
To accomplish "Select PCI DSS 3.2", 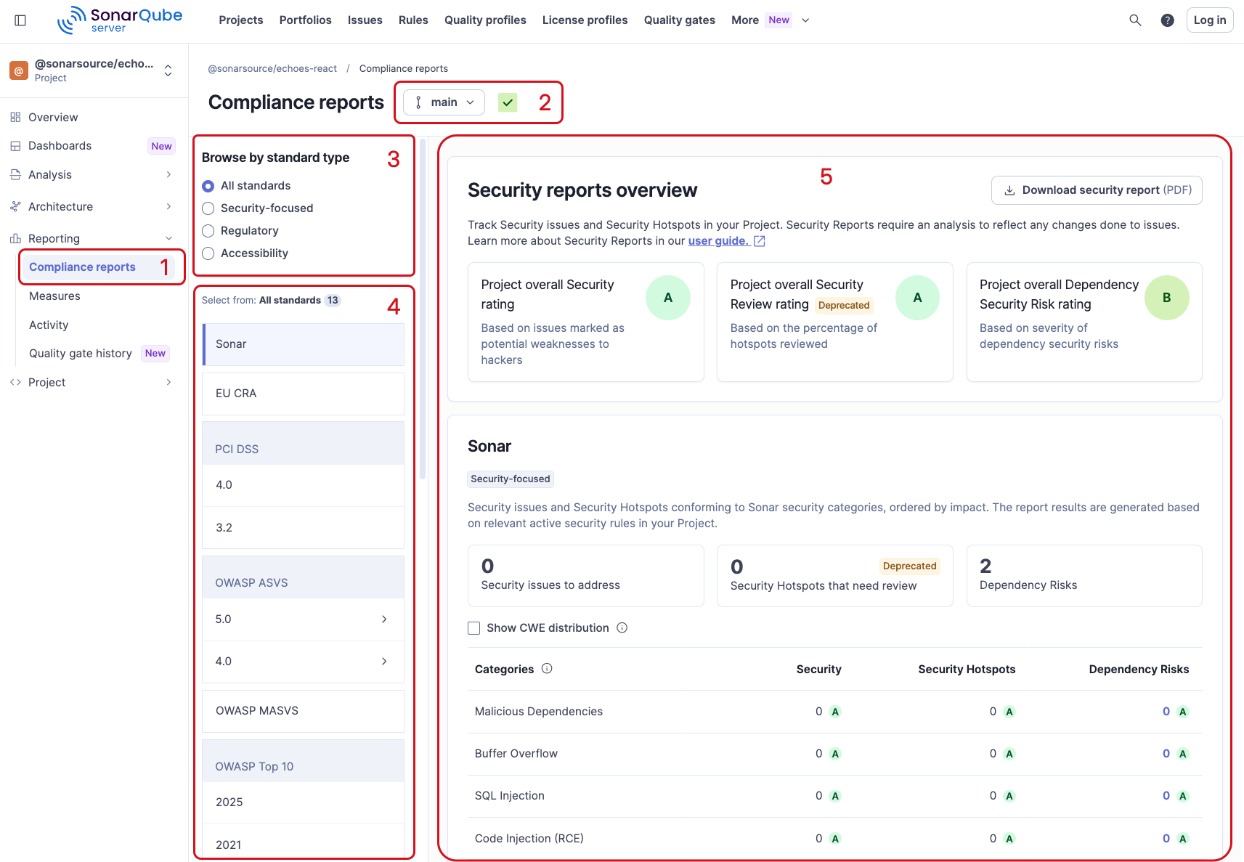I will (304, 528).
